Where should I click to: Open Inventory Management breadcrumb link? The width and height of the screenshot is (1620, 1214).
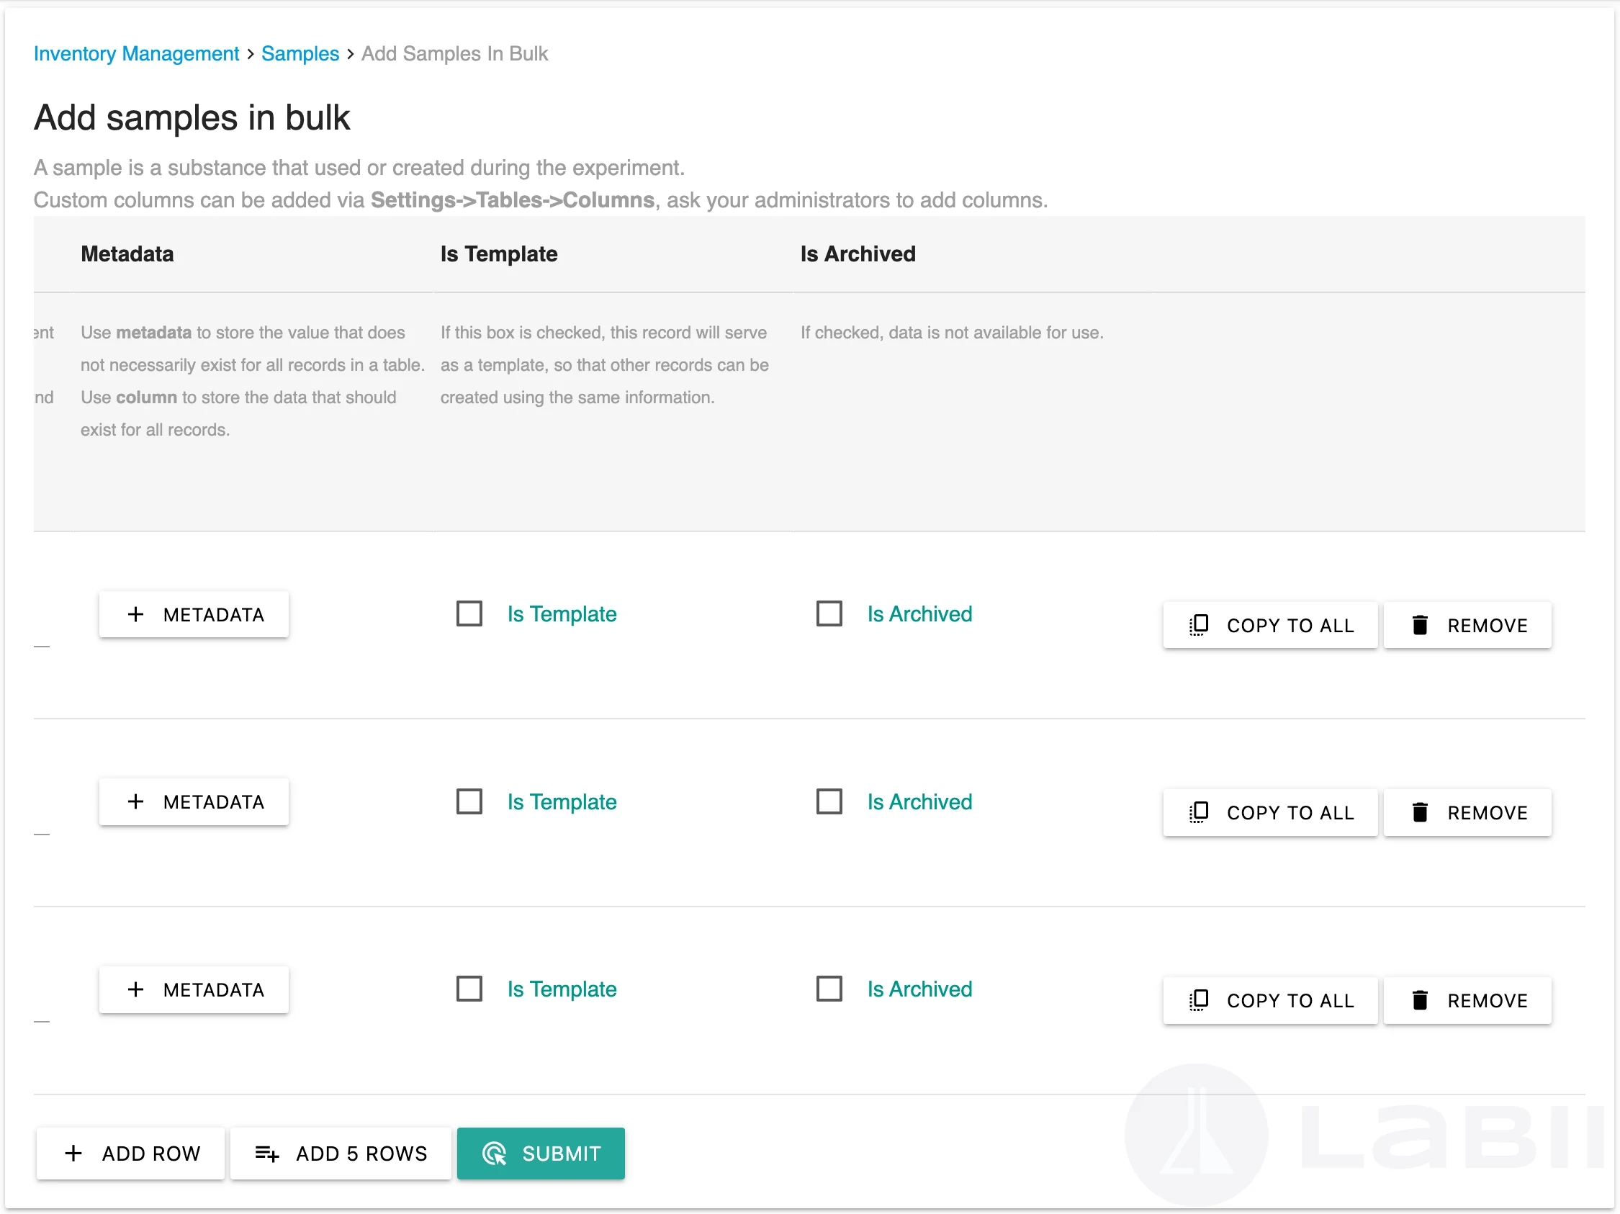click(136, 53)
